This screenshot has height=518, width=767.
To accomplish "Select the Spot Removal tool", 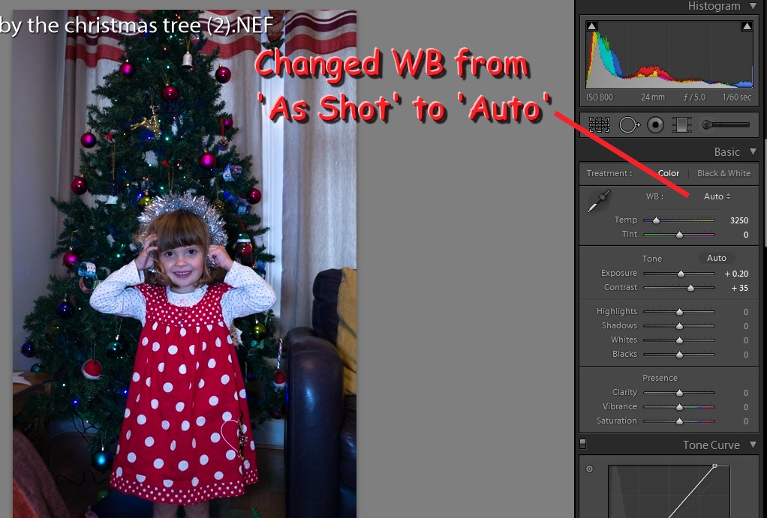I will coord(628,125).
